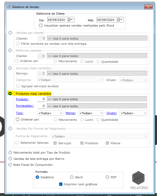This screenshot has width=157, height=196.
Task: Click Serviço code field
Action: click(41, 73)
